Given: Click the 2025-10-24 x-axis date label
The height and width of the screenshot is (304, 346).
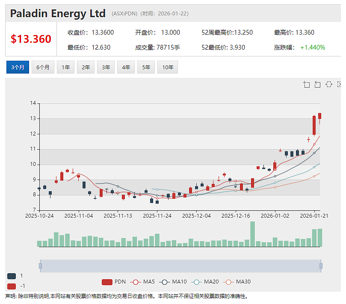Looking at the screenshot, I should 39,216.
